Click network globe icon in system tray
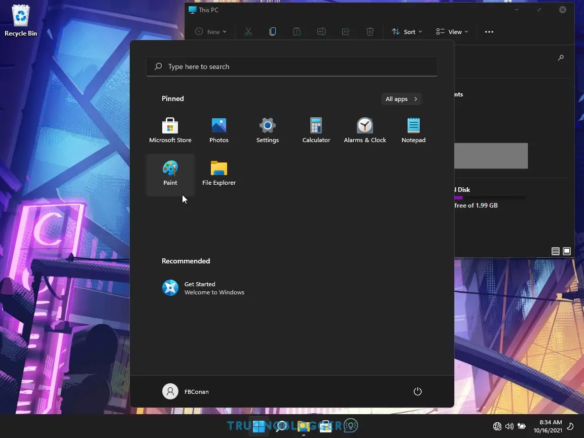 pos(497,426)
